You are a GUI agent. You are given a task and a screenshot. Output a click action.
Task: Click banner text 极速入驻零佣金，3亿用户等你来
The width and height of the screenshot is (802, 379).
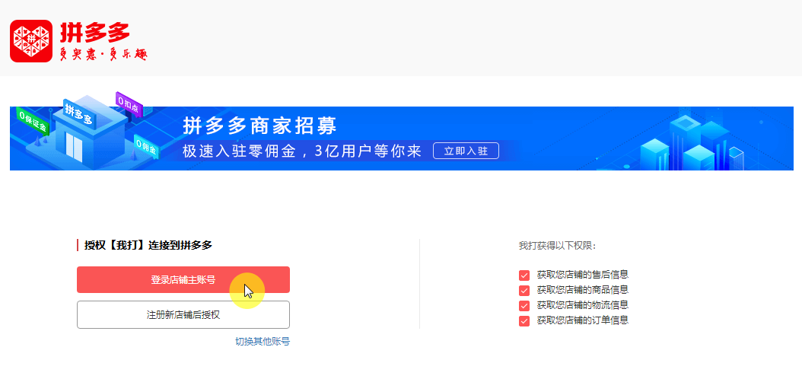(302, 151)
